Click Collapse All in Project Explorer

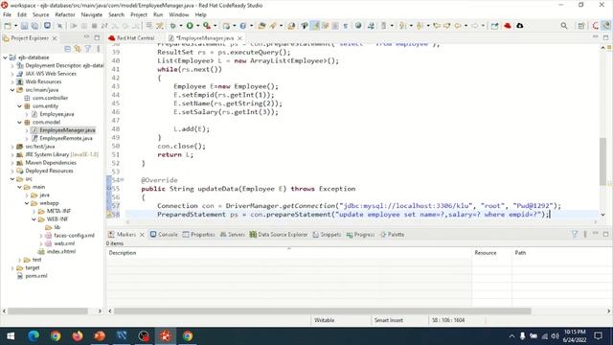click(68, 49)
